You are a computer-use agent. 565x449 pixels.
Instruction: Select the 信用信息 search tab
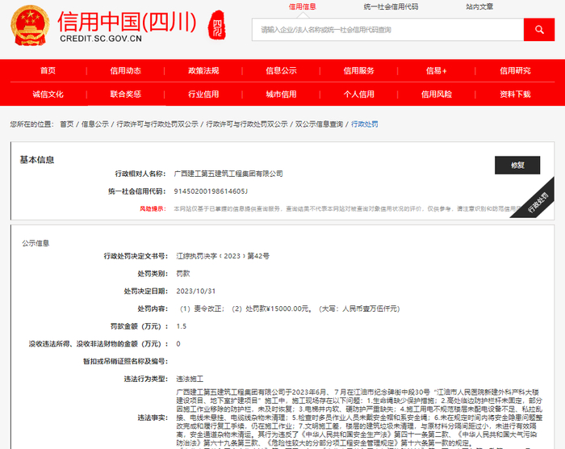point(303,6)
